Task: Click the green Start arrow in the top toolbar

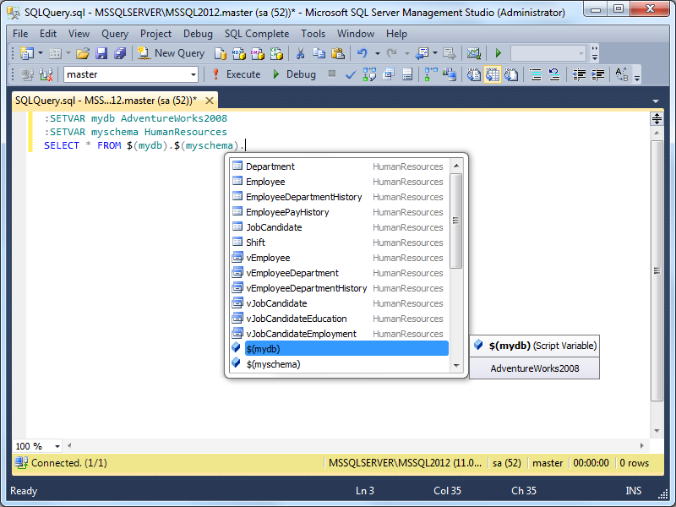Action: tap(499, 53)
